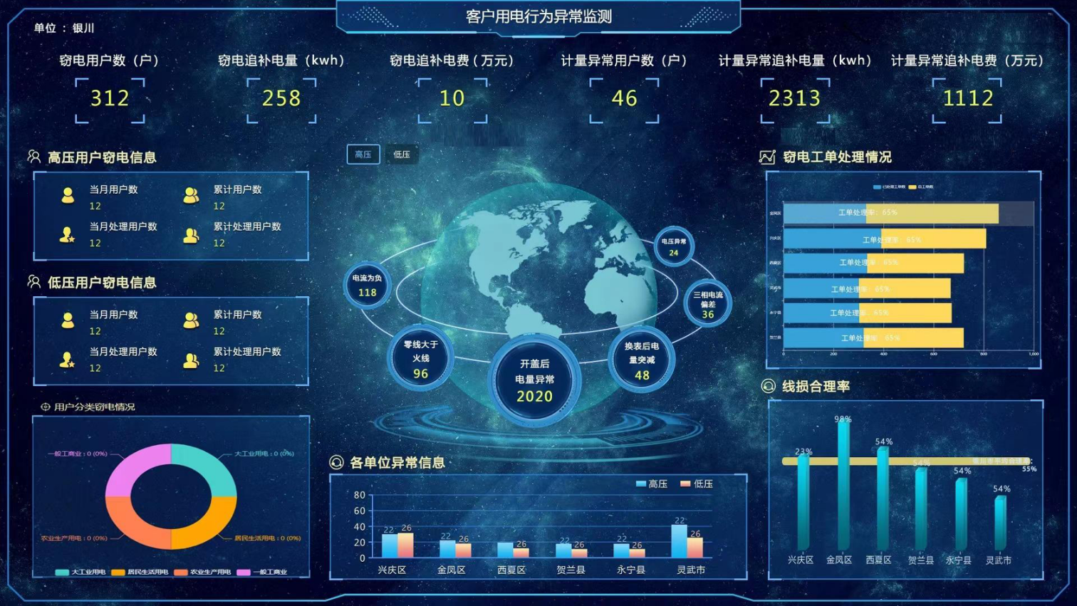Image resolution: width=1077 pixels, height=606 pixels.
Task: Toggle 低压 legend in 各单位异常信息 chart
Action: coord(696,484)
